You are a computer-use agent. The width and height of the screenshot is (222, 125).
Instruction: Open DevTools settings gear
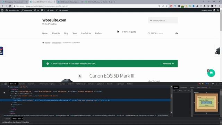213,84
